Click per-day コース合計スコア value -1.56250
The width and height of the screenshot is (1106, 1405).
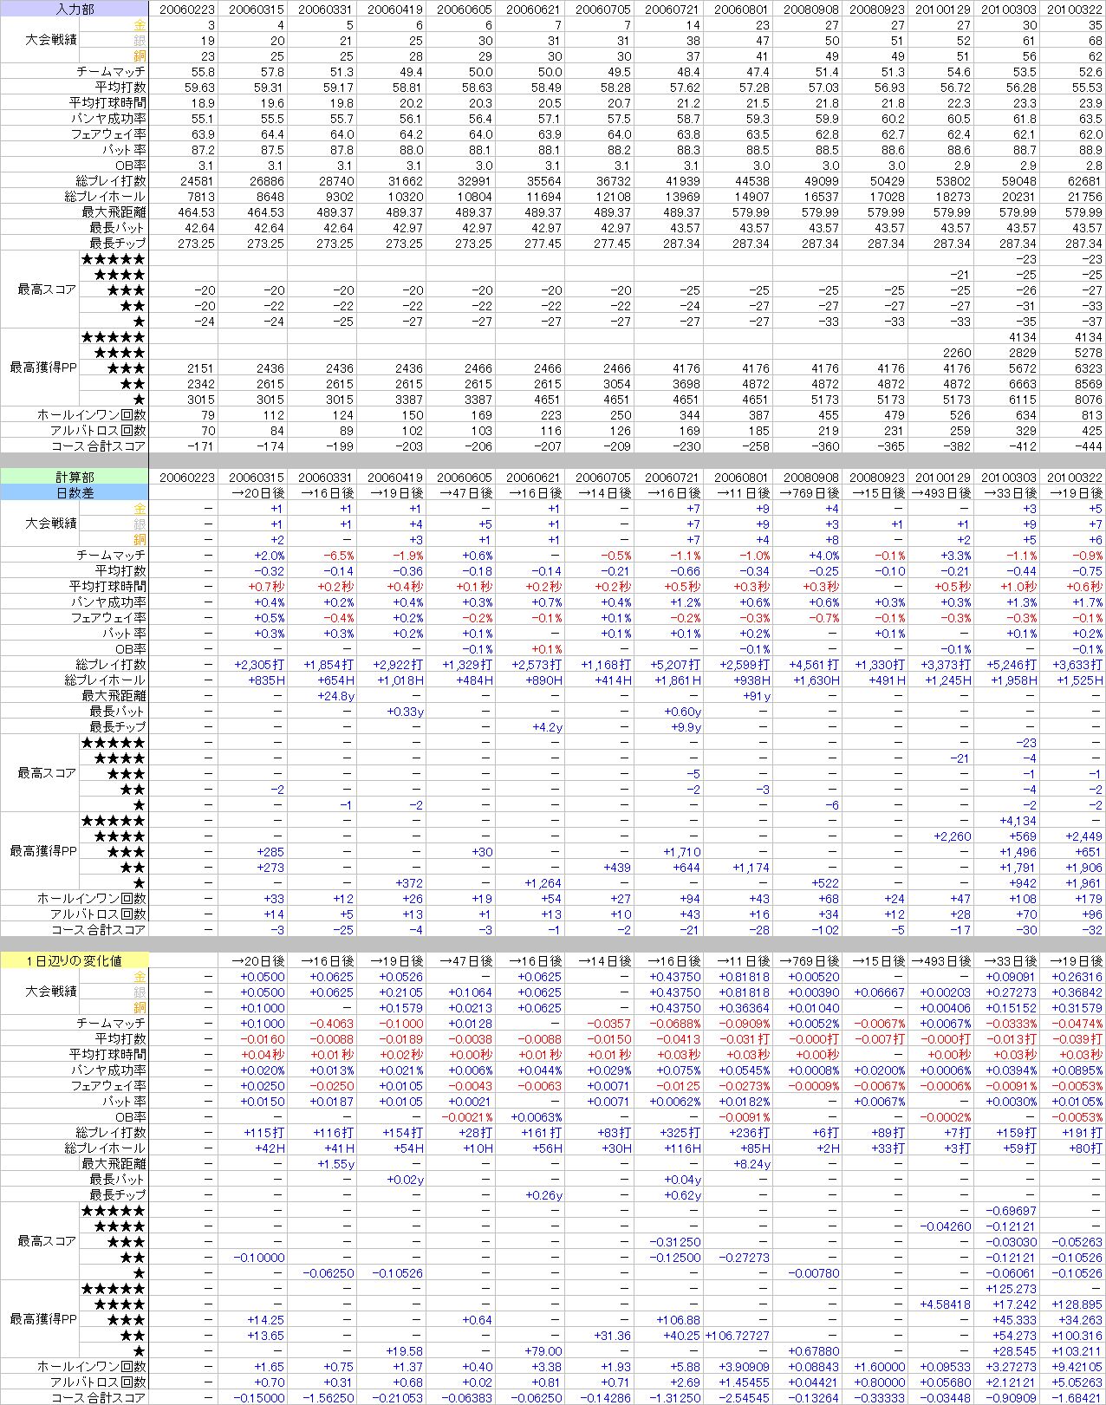click(330, 1398)
